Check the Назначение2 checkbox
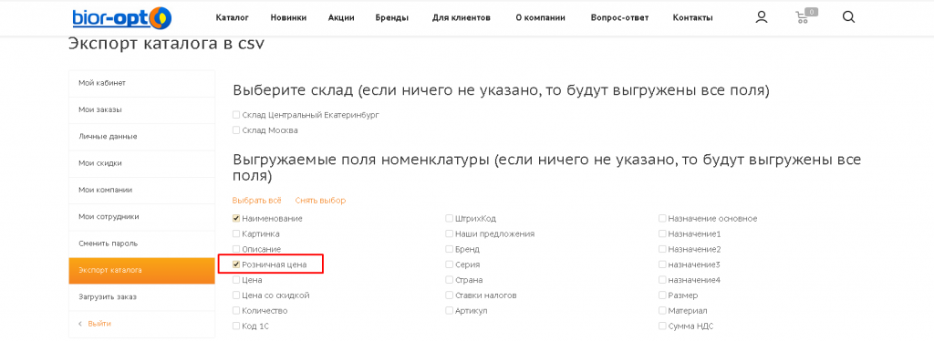The width and height of the screenshot is (934, 342). 662,249
